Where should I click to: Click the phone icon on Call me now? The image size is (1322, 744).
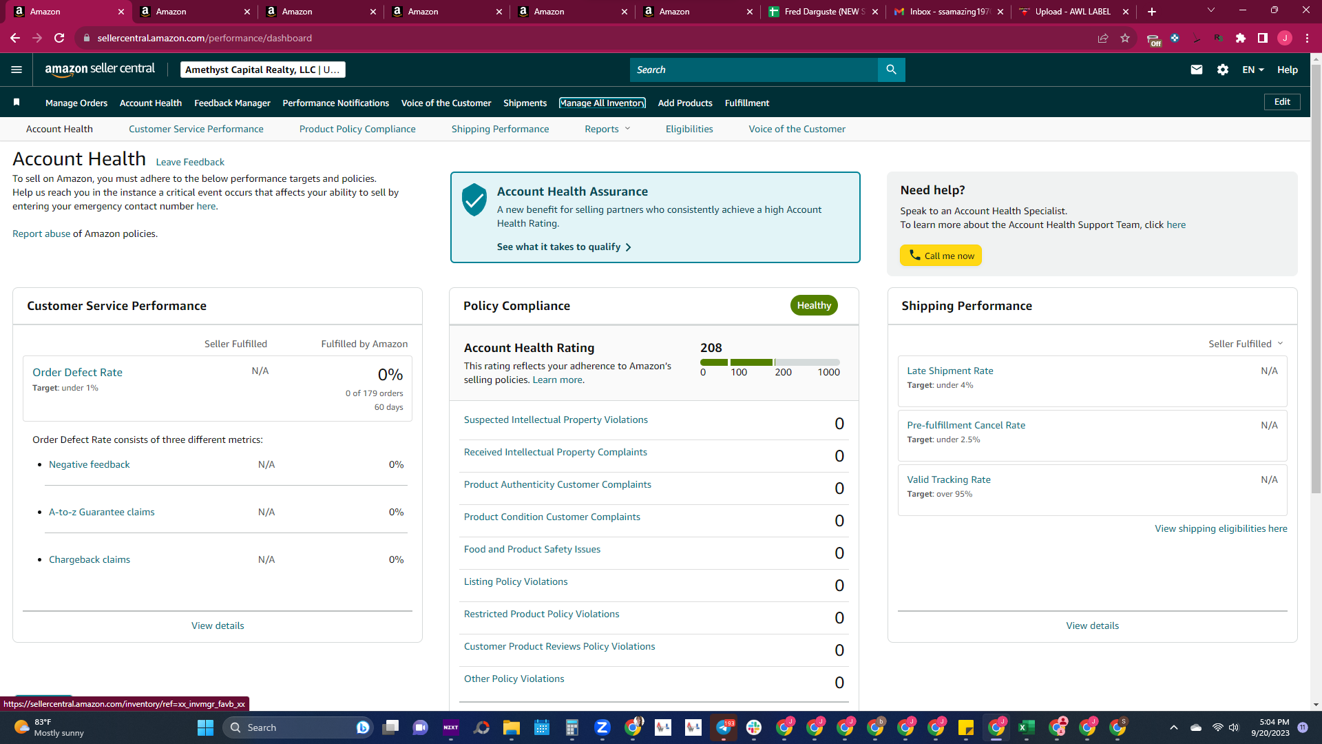point(914,255)
